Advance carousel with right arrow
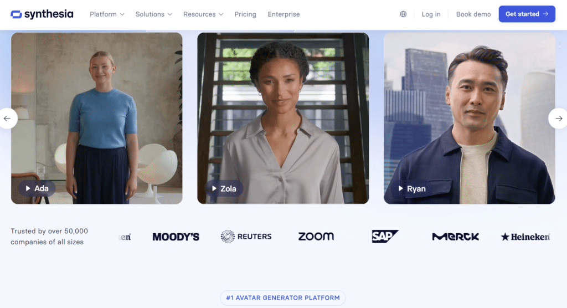Image resolution: width=567 pixels, height=308 pixels. pos(558,119)
